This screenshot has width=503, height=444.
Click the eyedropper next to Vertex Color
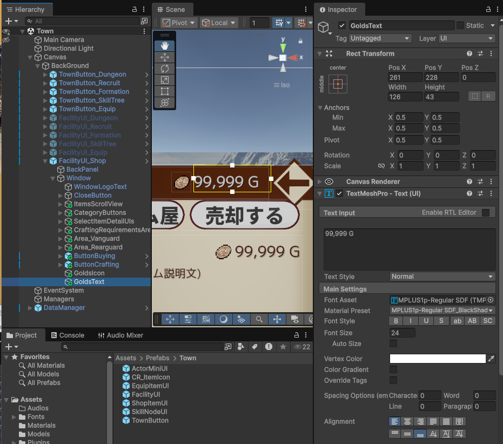click(491, 359)
